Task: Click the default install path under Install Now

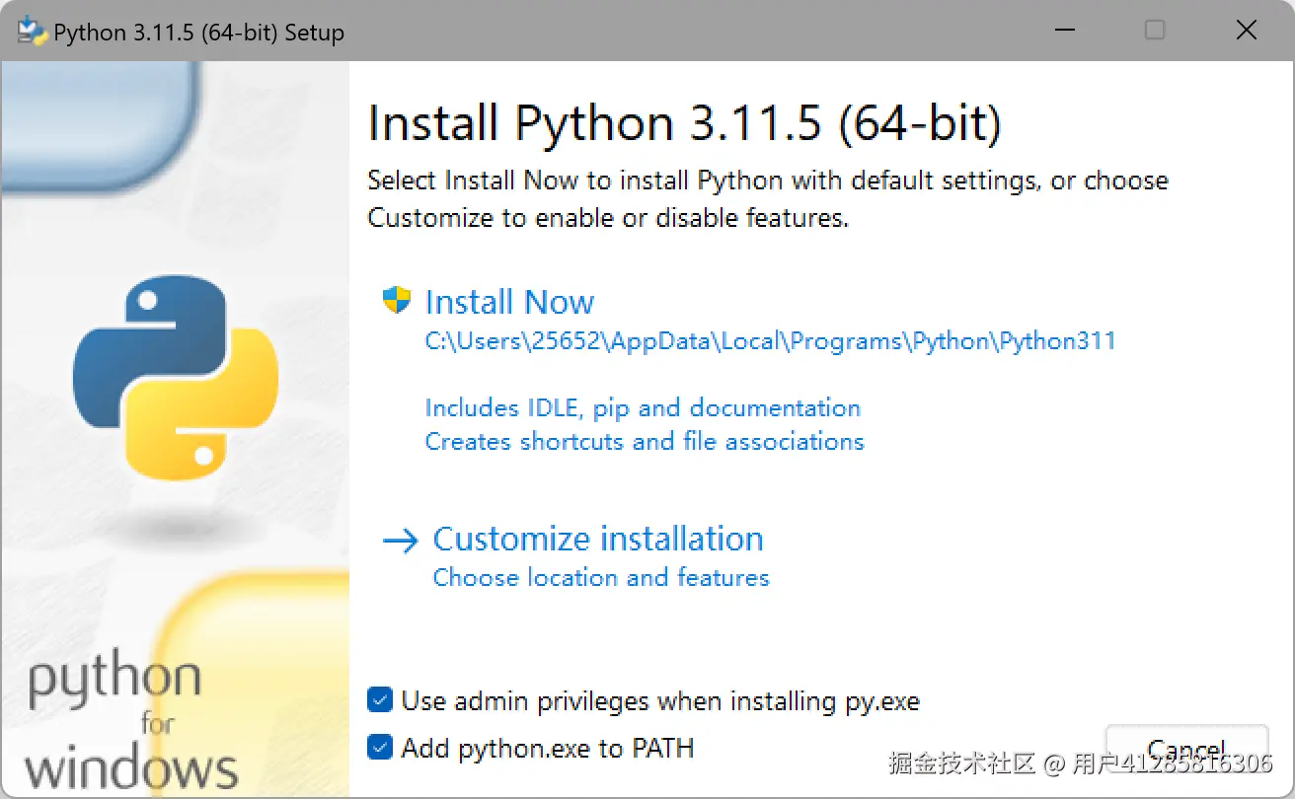Action: pos(770,341)
